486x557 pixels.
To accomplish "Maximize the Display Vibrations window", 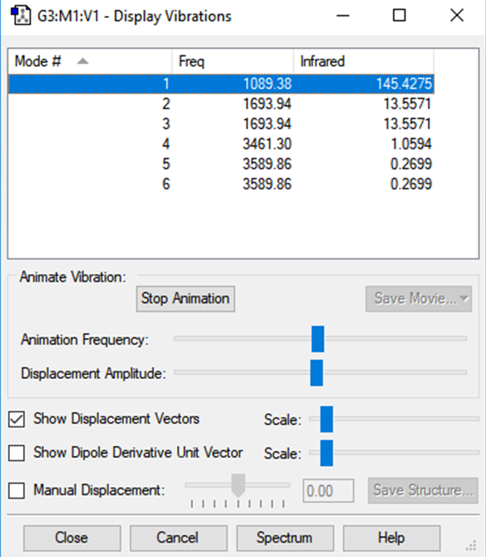I will coord(399,15).
